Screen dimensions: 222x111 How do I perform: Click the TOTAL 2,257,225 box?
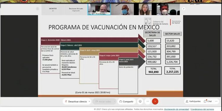173,70
